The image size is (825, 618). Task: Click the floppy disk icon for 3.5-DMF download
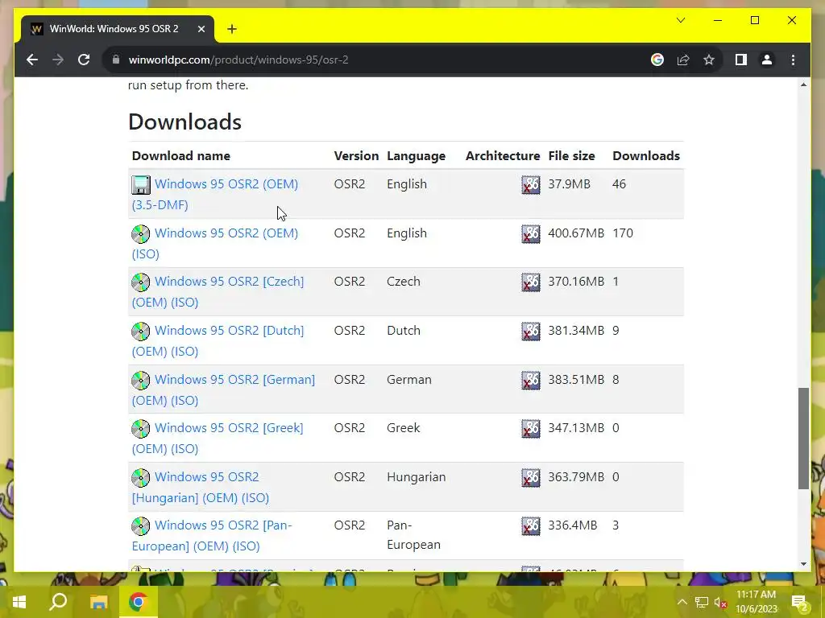pyautogui.click(x=140, y=185)
